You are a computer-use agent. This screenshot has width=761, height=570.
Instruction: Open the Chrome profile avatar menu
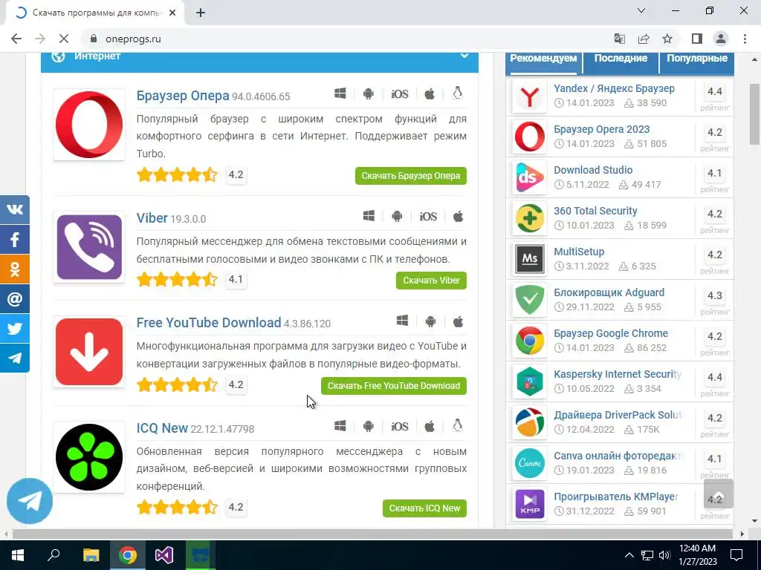[721, 39]
